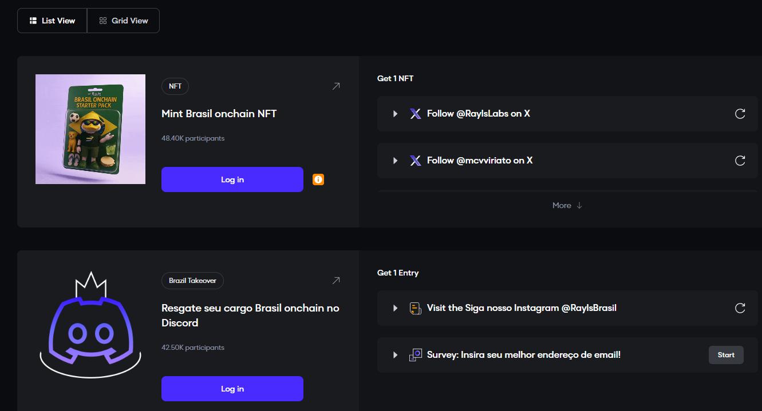The width and height of the screenshot is (762, 411).
Task: Click the orange info icon
Action: tap(318, 179)
